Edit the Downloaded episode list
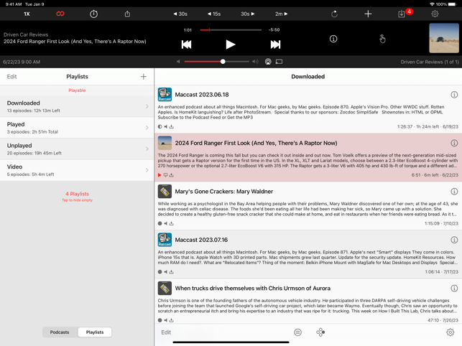This screenshot has height=346, width=462. [x=166, y=332]
